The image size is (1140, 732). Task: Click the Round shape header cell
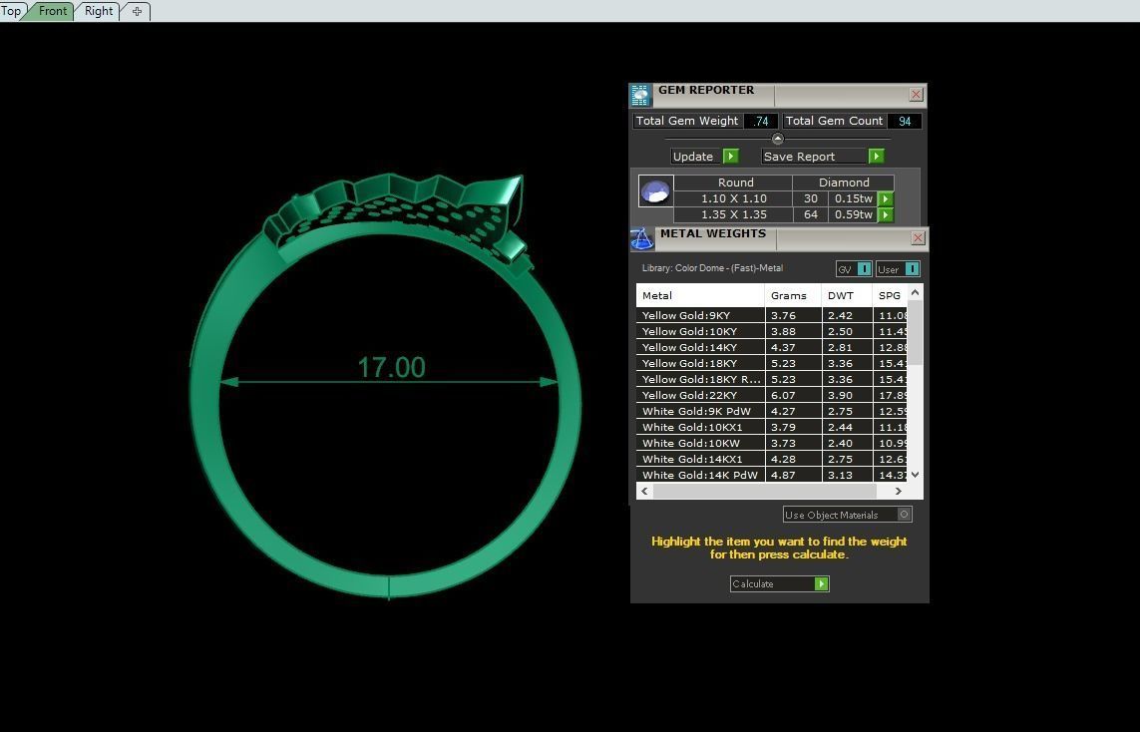(733, 183)
